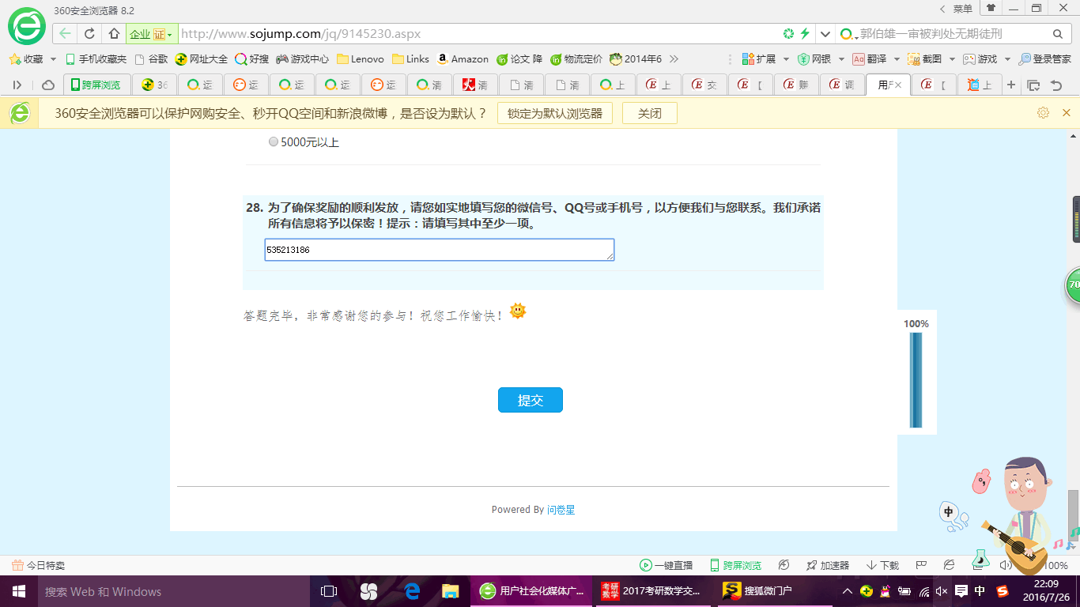The image size is (1080, 607).
Task: Open the 问卷星 link
Action: pyautogui.click(x=561, y=510)
